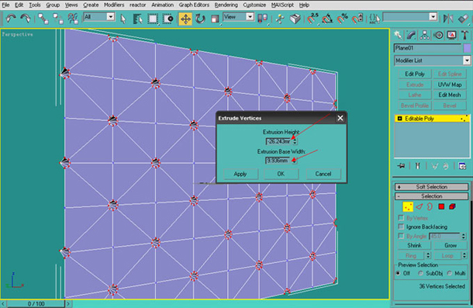Expand the Editable Poly stack entry

(x=399, y=119)
